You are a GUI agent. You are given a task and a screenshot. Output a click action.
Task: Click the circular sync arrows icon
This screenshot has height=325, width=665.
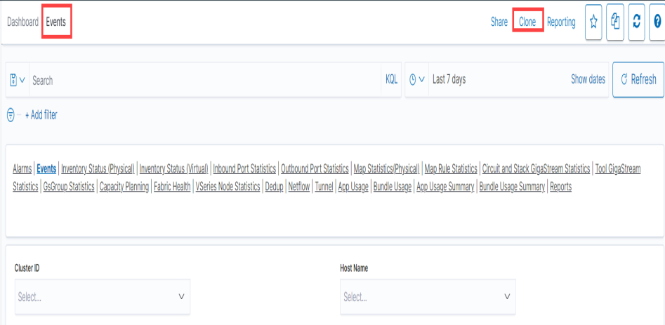tap(637, 22)
